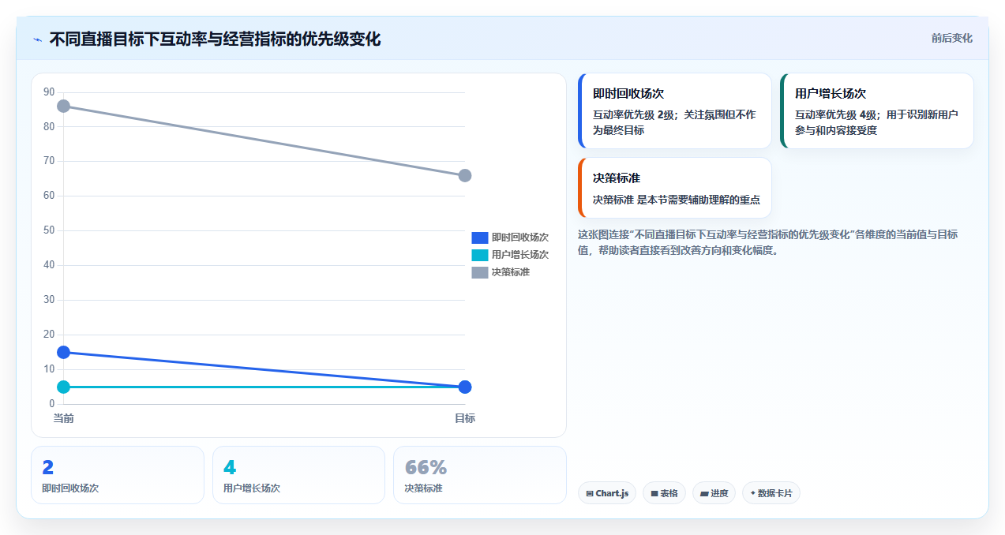Click legend label 即时回收场次
The width and height of the screenshot is (1005, 535).
519,238
